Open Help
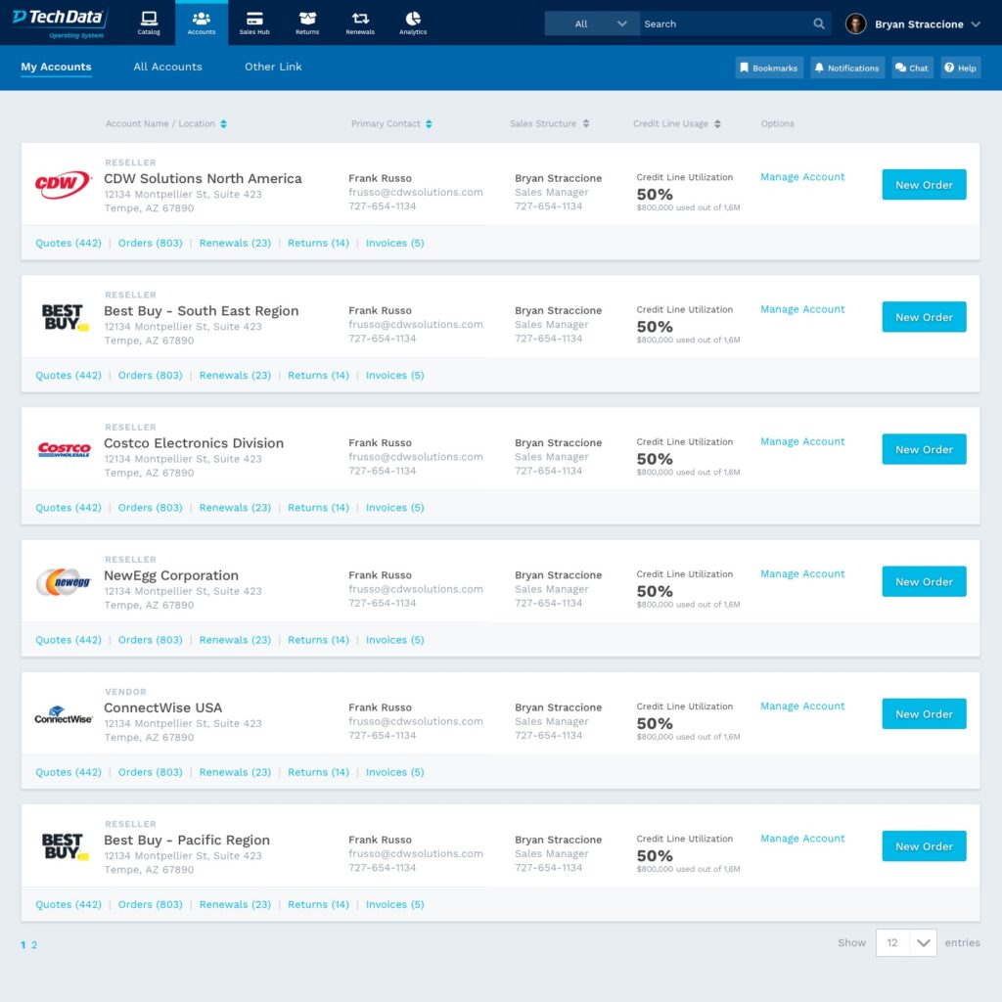This screenshot has height=1002, width=1002. click(961, 68)
